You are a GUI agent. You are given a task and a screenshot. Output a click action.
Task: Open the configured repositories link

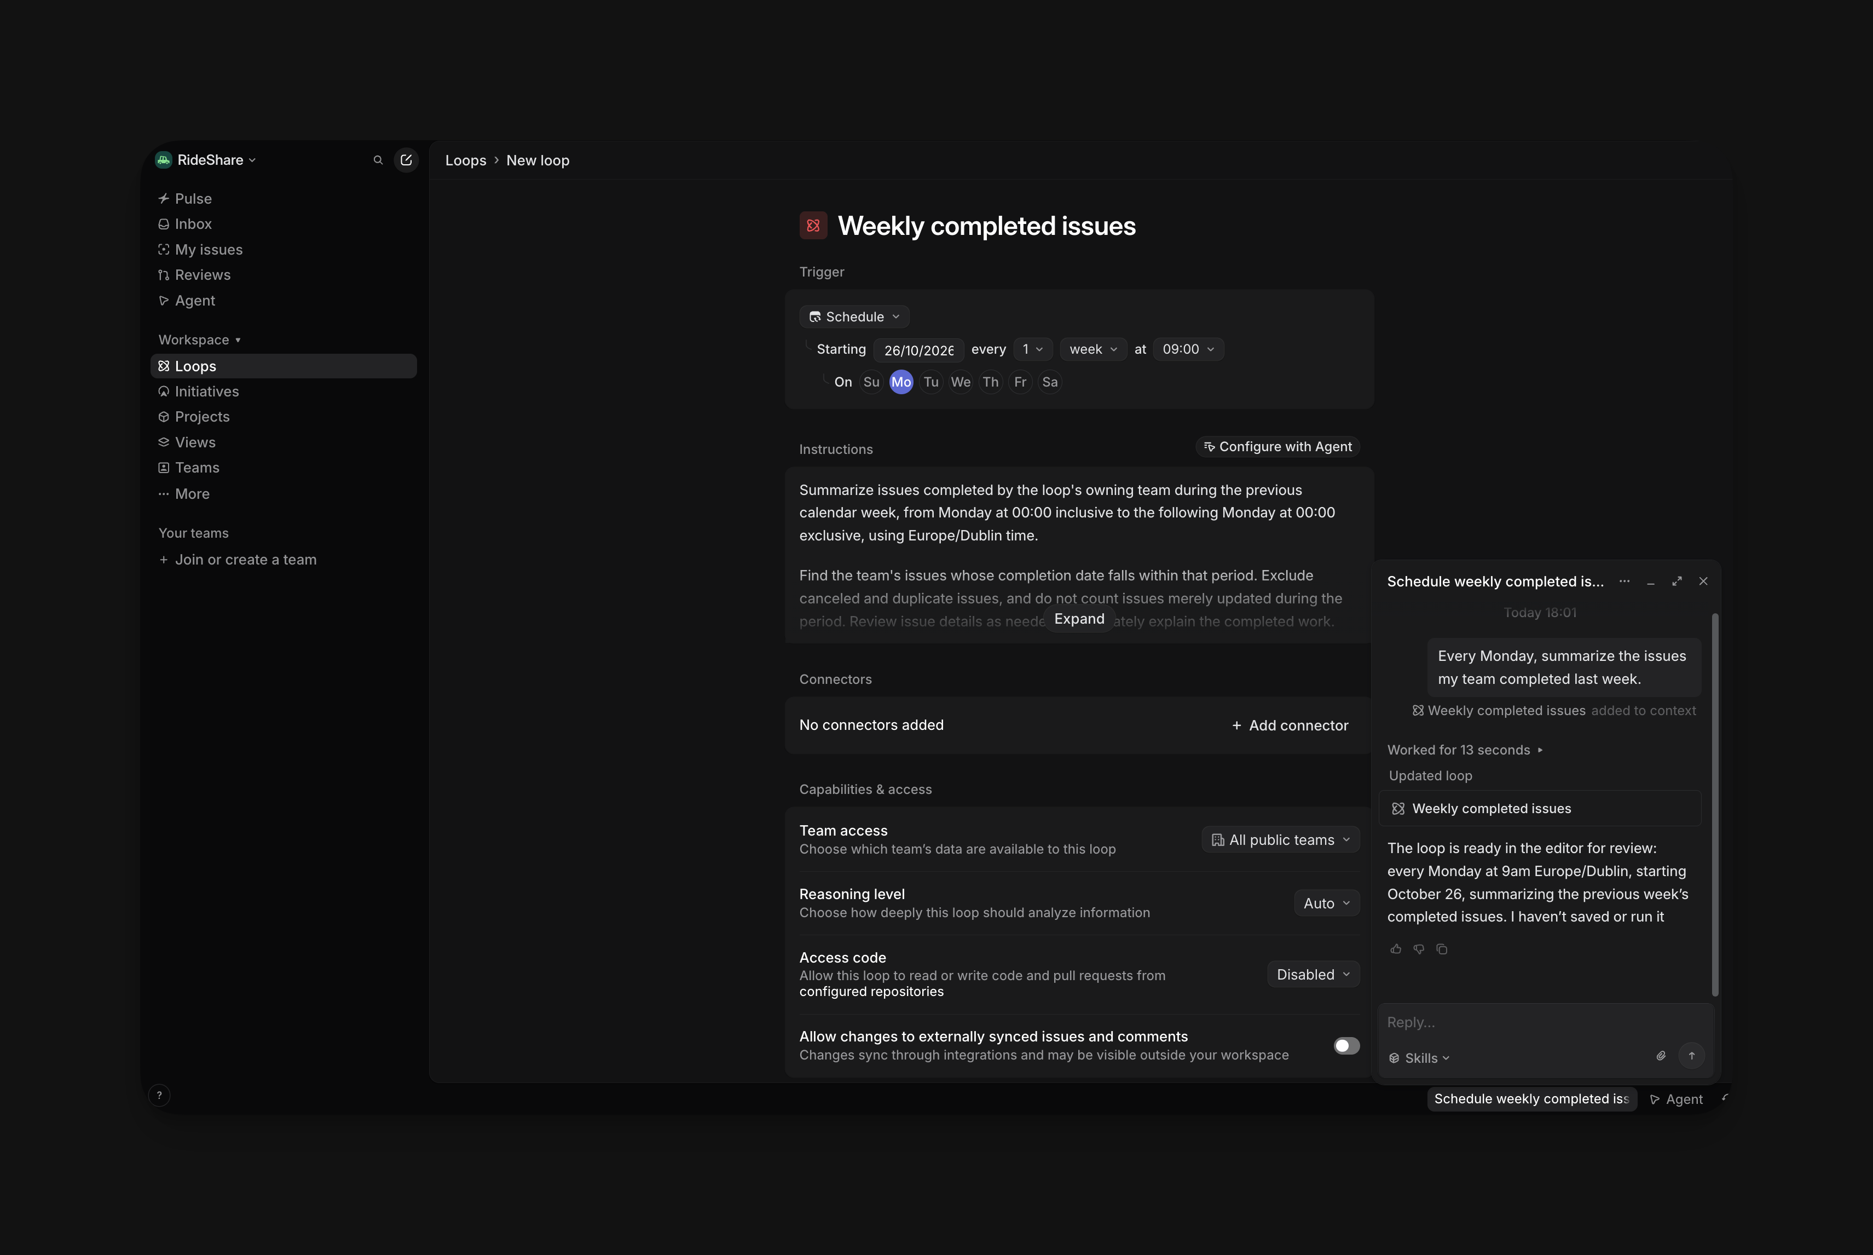(871, 991)
